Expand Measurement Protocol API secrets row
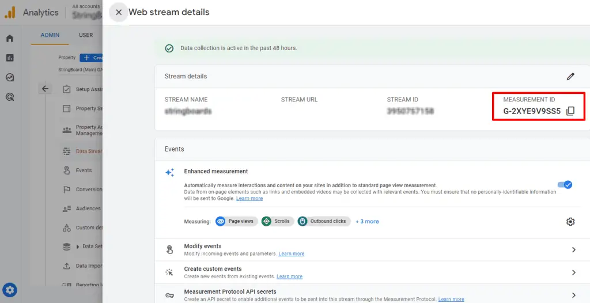 (573, 295)
